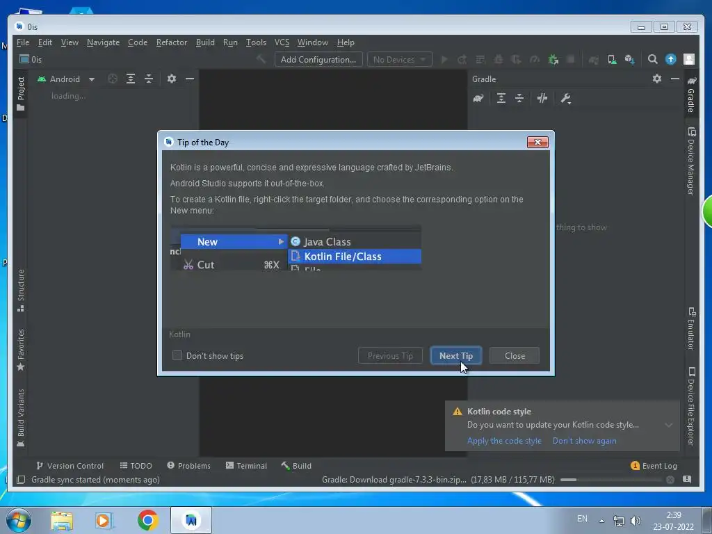The image size is (712, 534).
Task: Open the Windows Explorer taskbar icon
Action: tap(62, 520)
